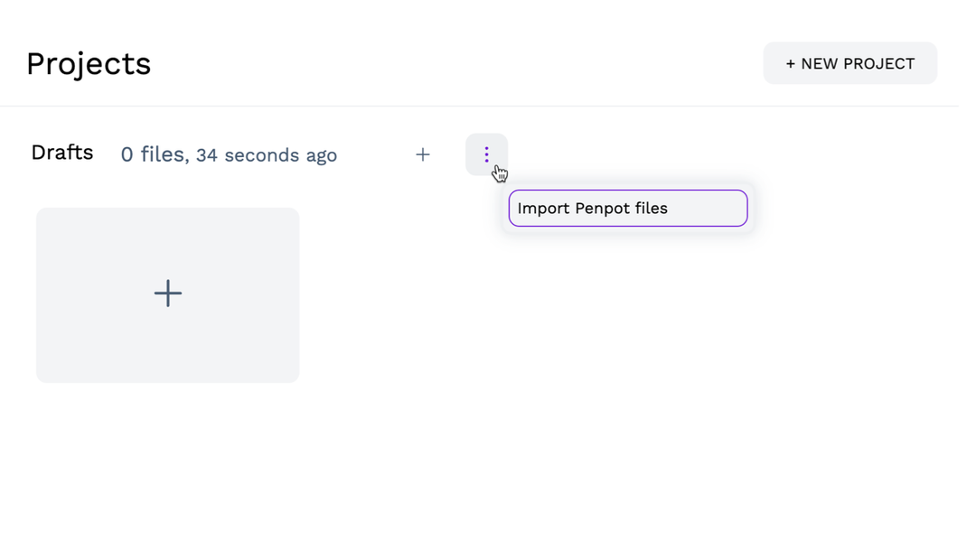
Task: Click the 'NEW PROJECT' label text
Action: tap(858, 64)
